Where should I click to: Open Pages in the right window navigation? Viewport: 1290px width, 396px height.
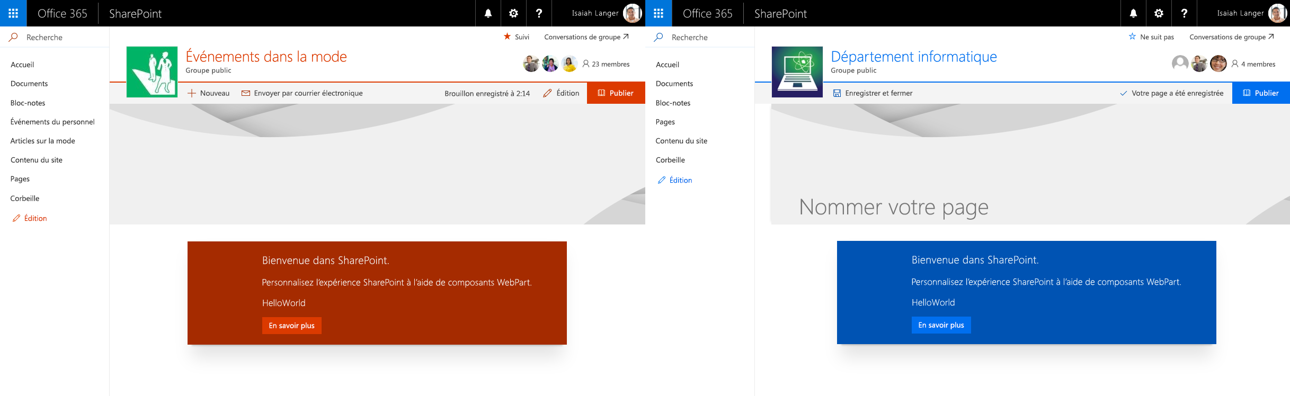(x=665, y=122)
